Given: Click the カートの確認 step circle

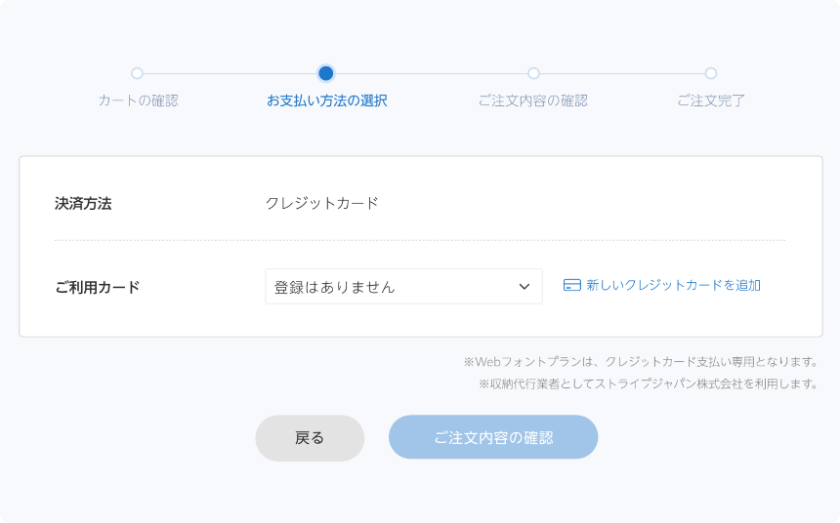Looking at the screenshot, I should point(137,73).
